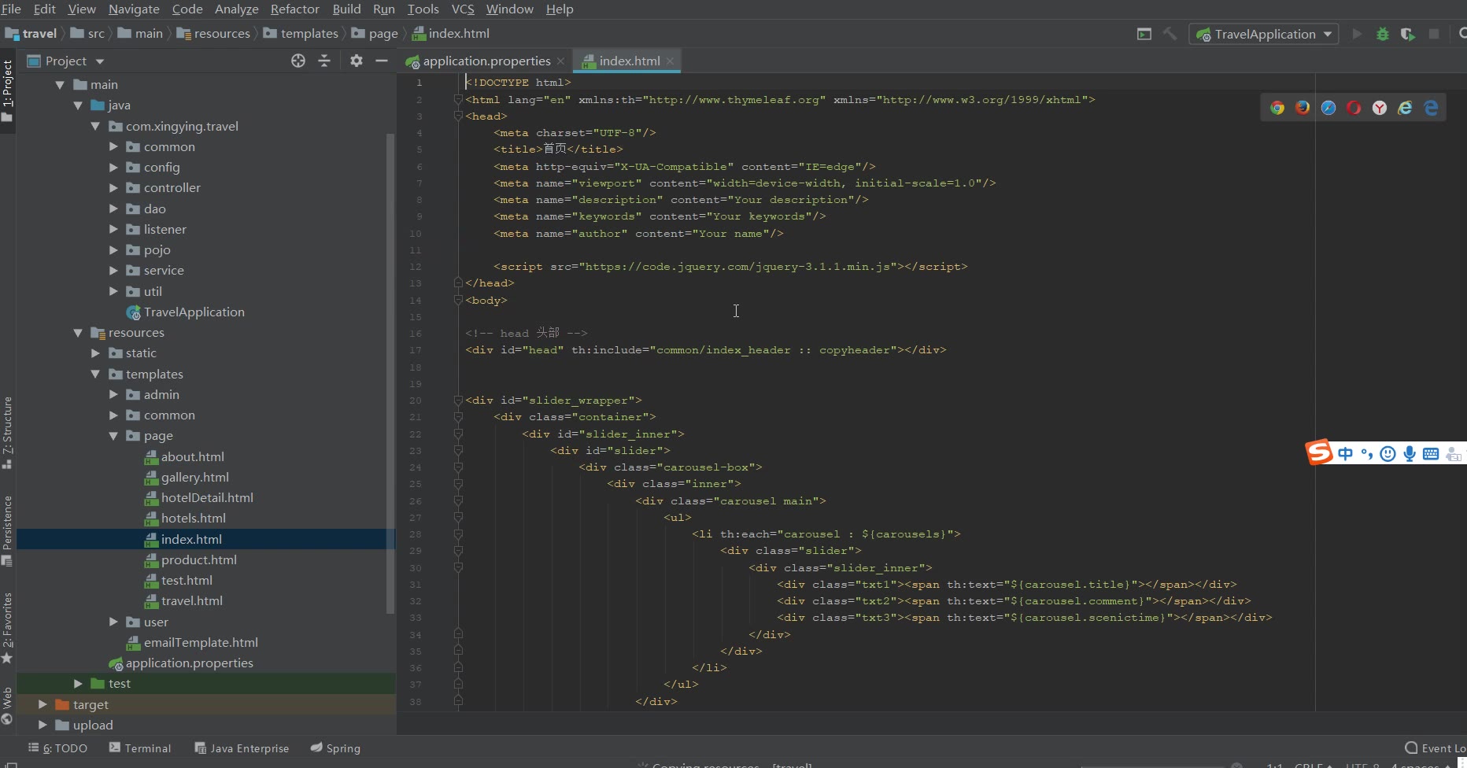This screenshot has width=1467, height=768.
Task: Hide the Project panel minus icon
Action: pos(382,61)
